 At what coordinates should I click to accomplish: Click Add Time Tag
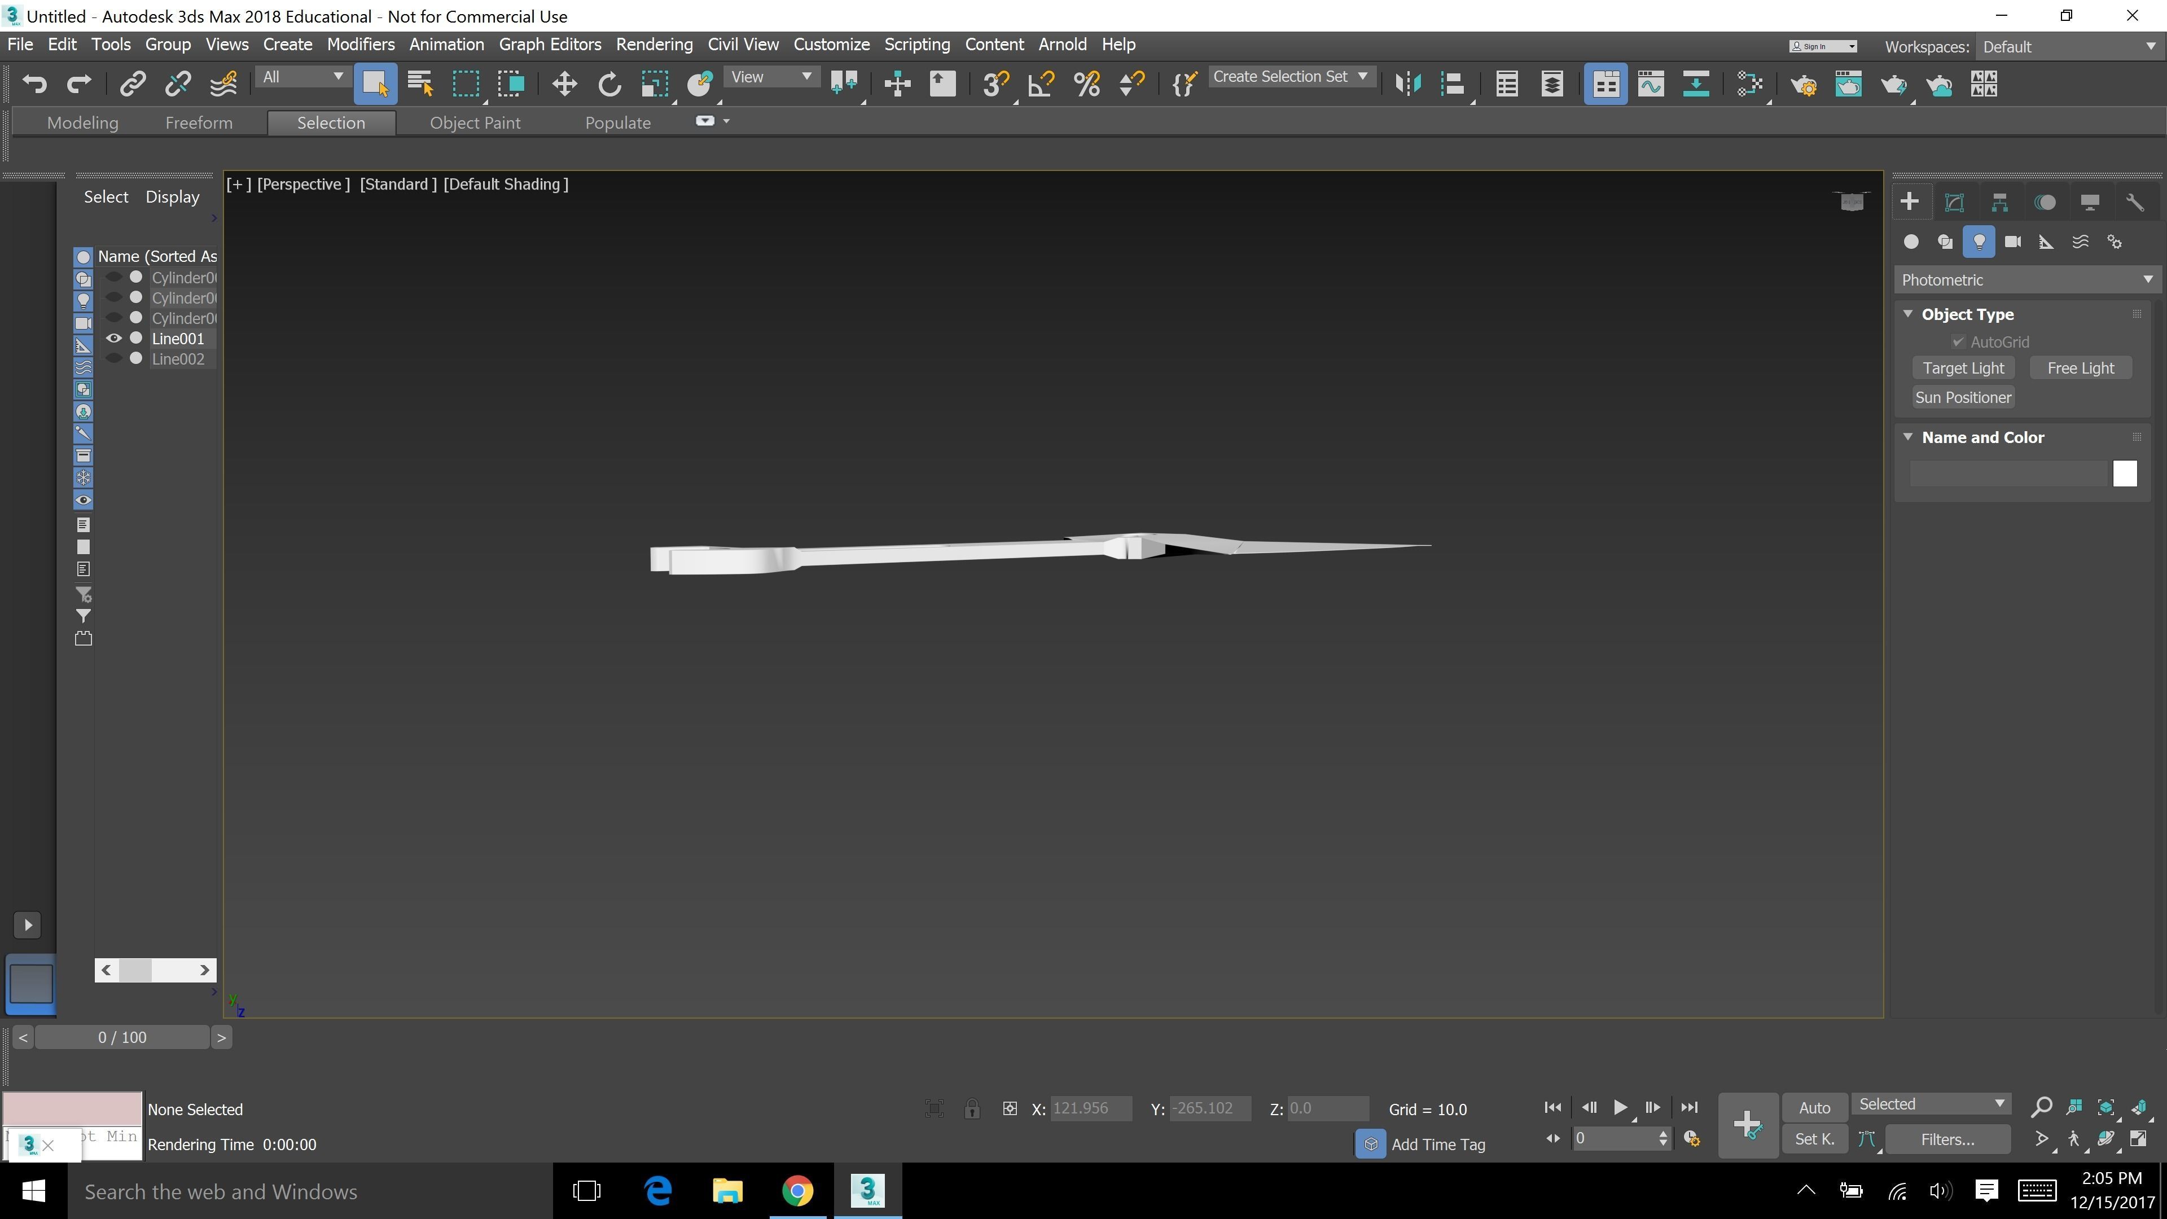point(1438,1144)
